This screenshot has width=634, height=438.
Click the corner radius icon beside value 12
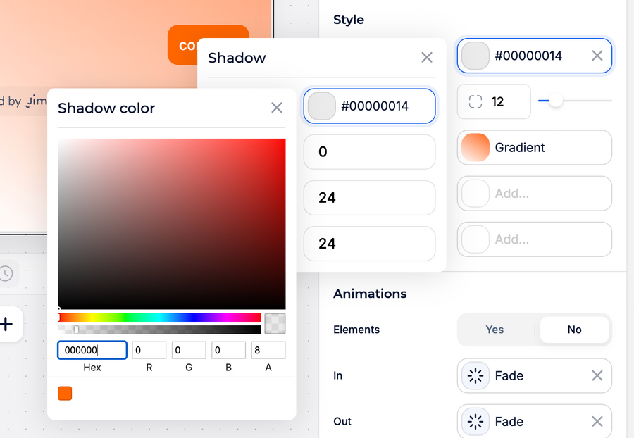[x=474, y=101]
